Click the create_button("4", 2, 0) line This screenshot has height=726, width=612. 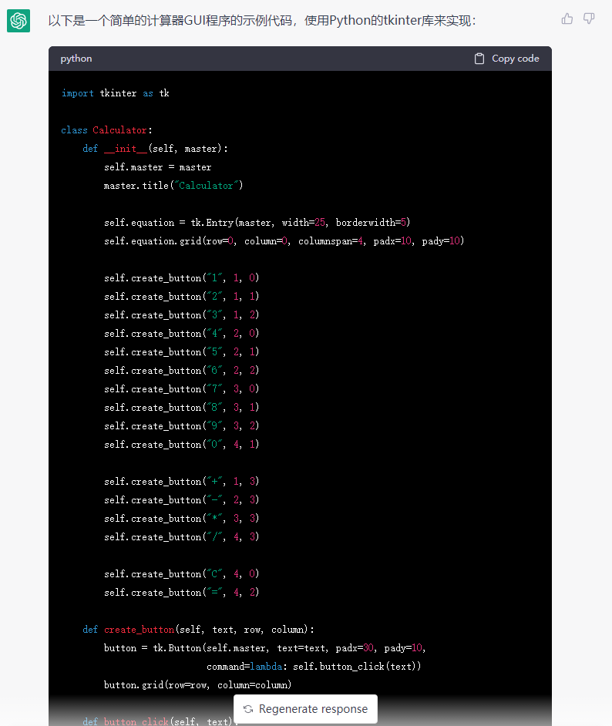click(181, 334)
